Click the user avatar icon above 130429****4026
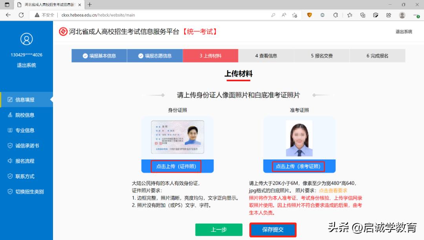 pos(26,39)
